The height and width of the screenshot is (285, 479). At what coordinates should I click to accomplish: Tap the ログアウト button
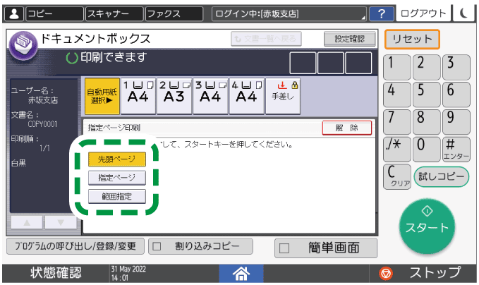coord(423,13)
